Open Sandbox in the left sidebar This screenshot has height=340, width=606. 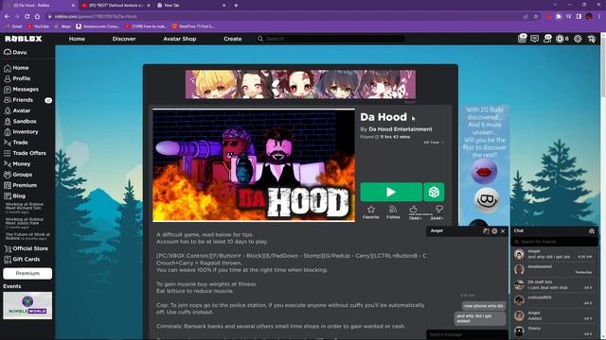coord(20,121)
